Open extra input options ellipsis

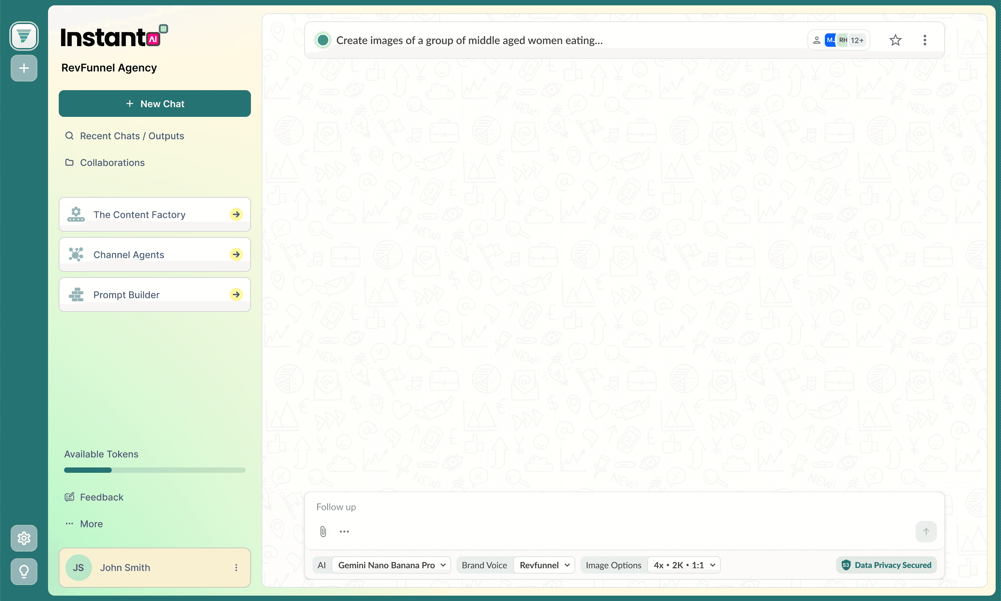click(x=344, y=531)
